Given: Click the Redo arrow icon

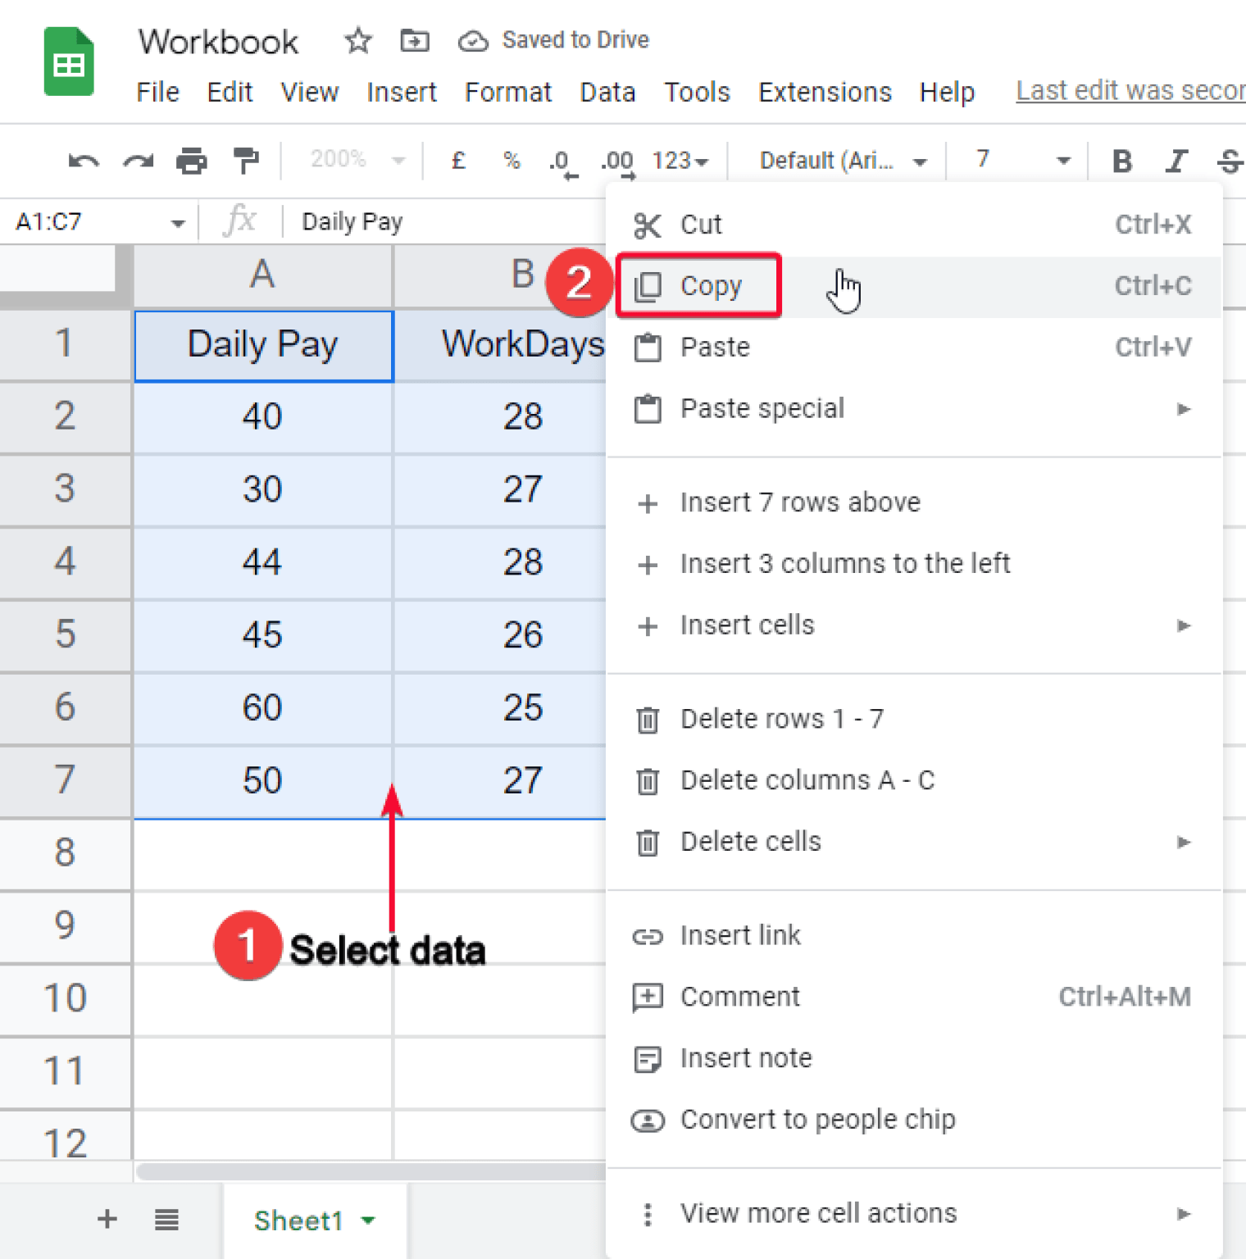Looking at the screenshot, I should click(x=138, y=161).
